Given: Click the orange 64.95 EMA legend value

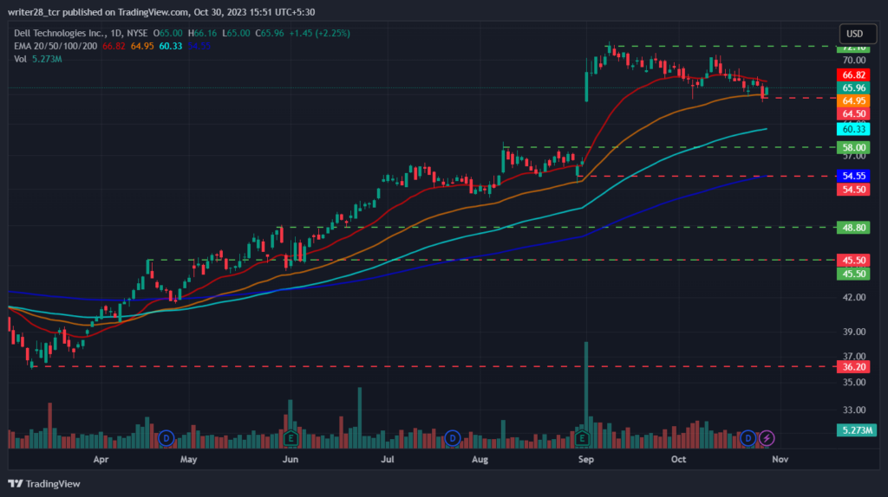Looking at the screenshot, I should pyautogui.click(x=142, y=47).
